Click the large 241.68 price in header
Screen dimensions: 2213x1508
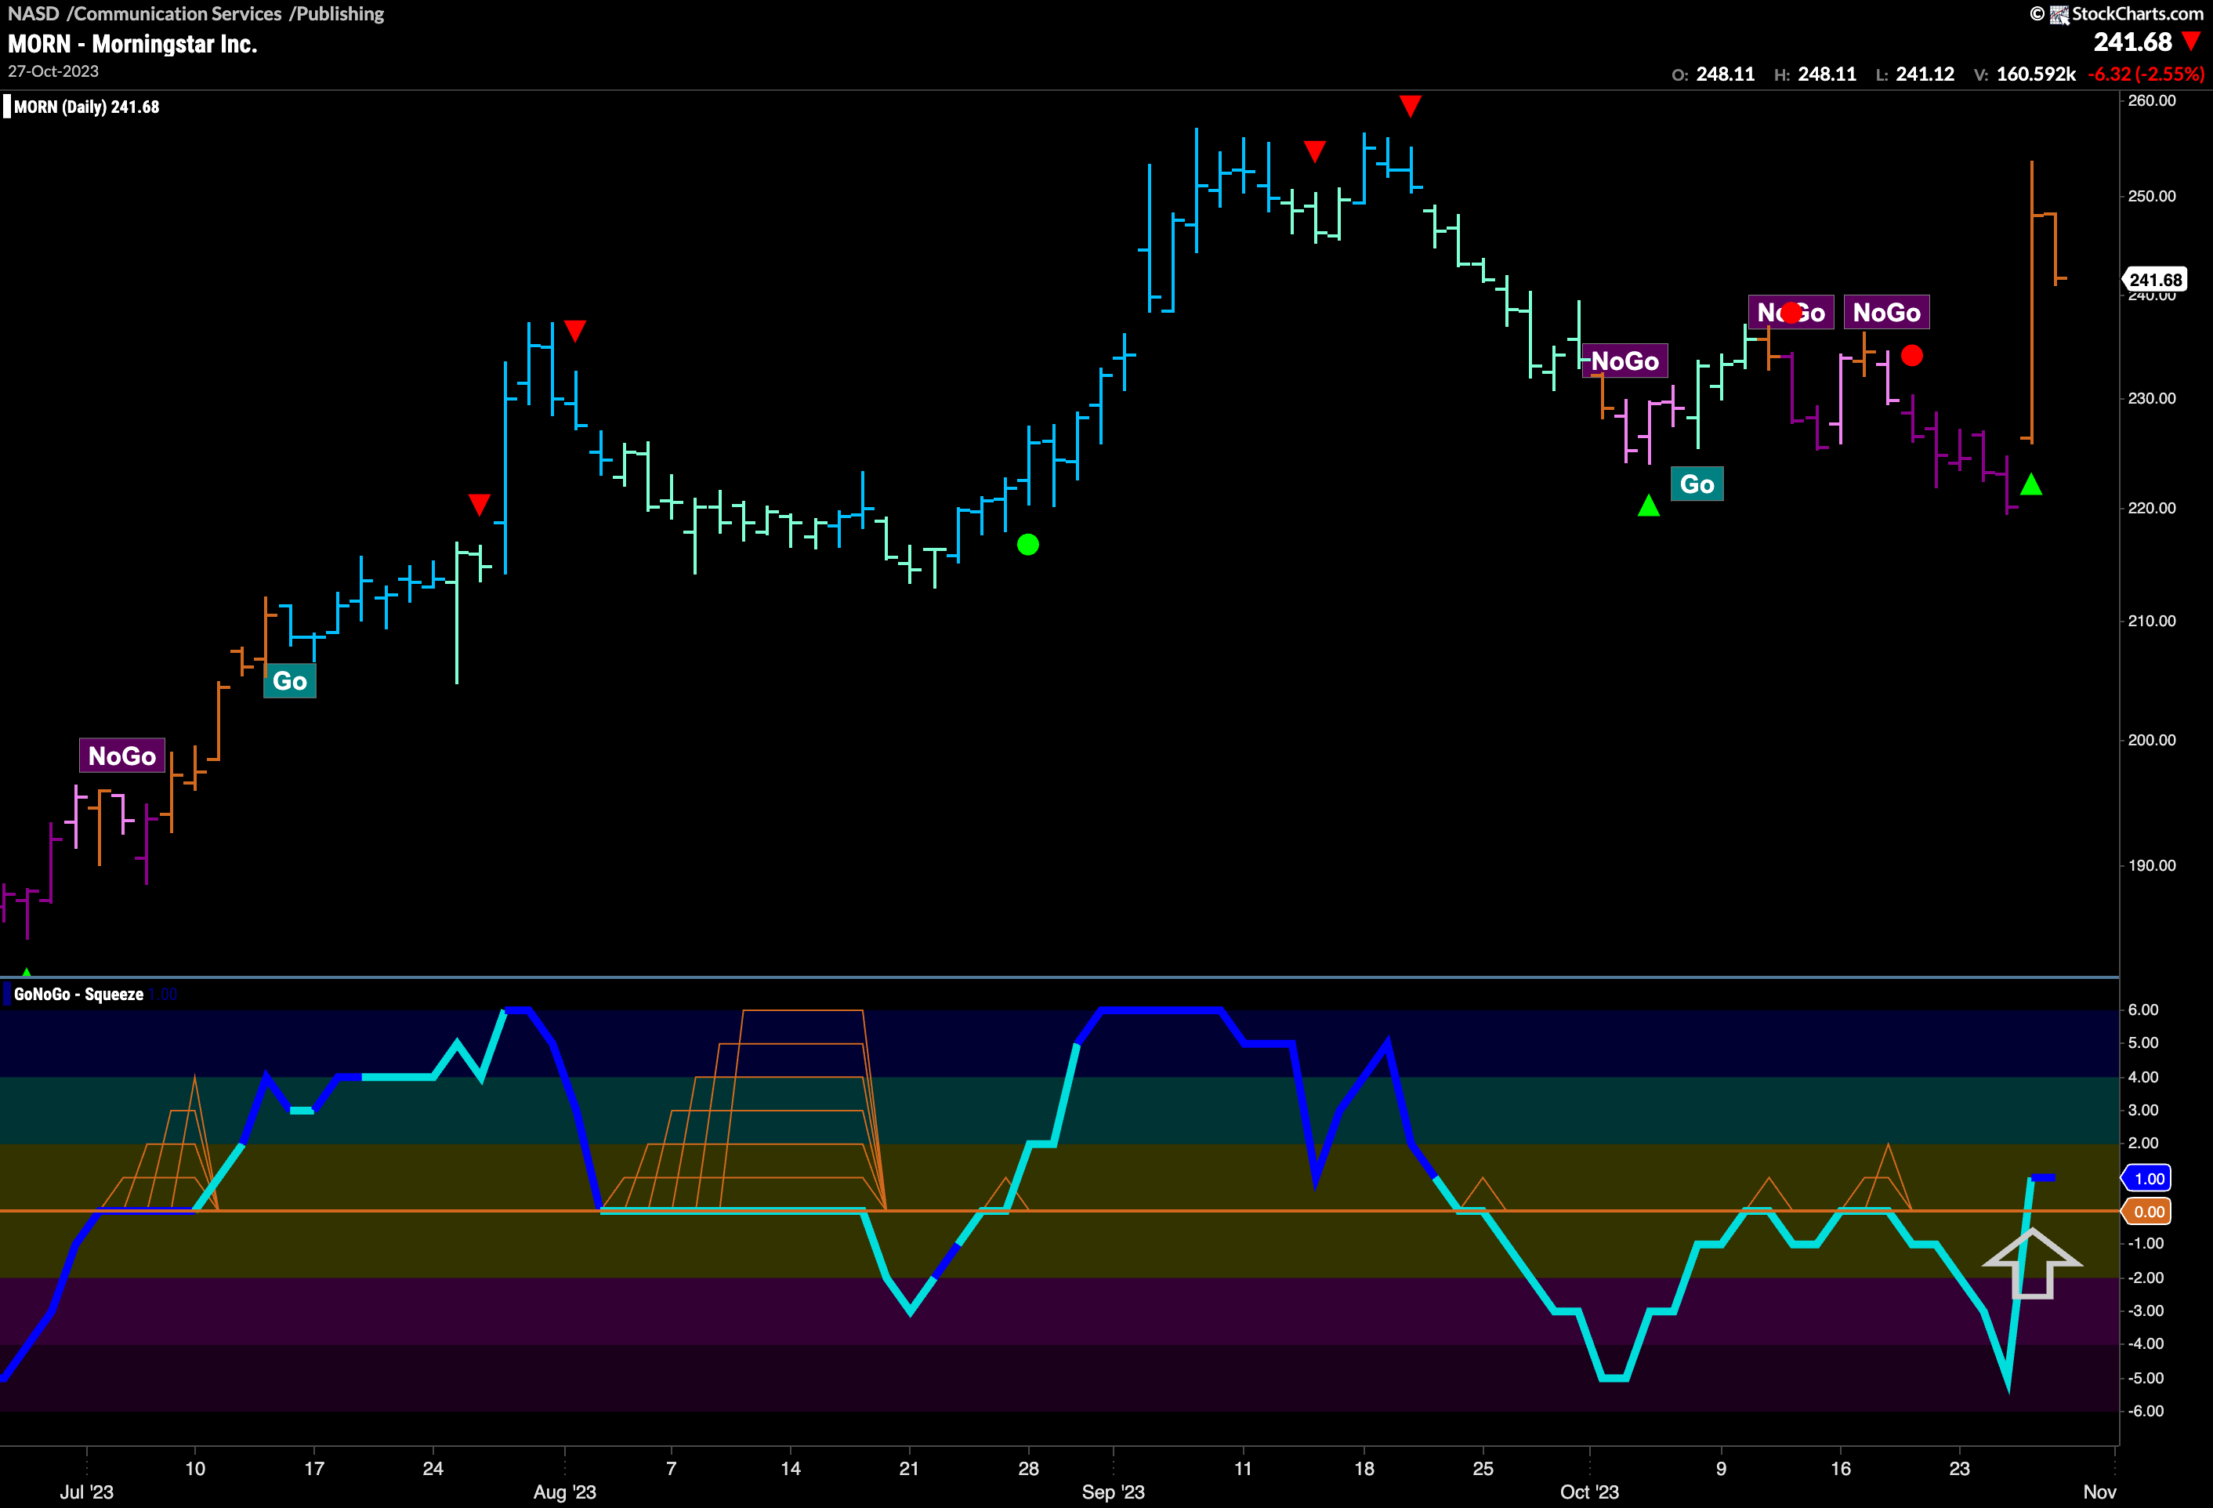2133,42
